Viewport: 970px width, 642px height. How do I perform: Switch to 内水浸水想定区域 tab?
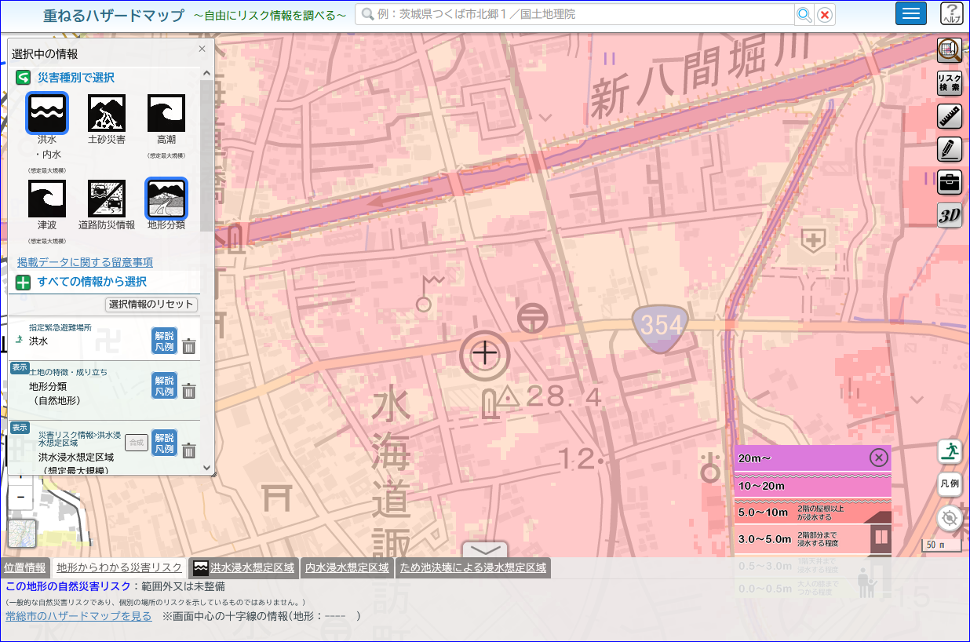coord(347,567)
